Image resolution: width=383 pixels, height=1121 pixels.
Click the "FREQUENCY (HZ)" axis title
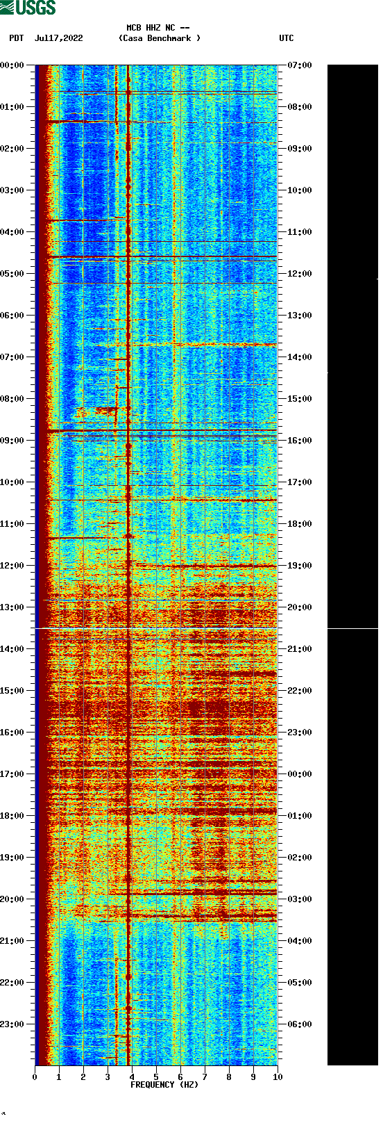click(x=164, y=1085)
